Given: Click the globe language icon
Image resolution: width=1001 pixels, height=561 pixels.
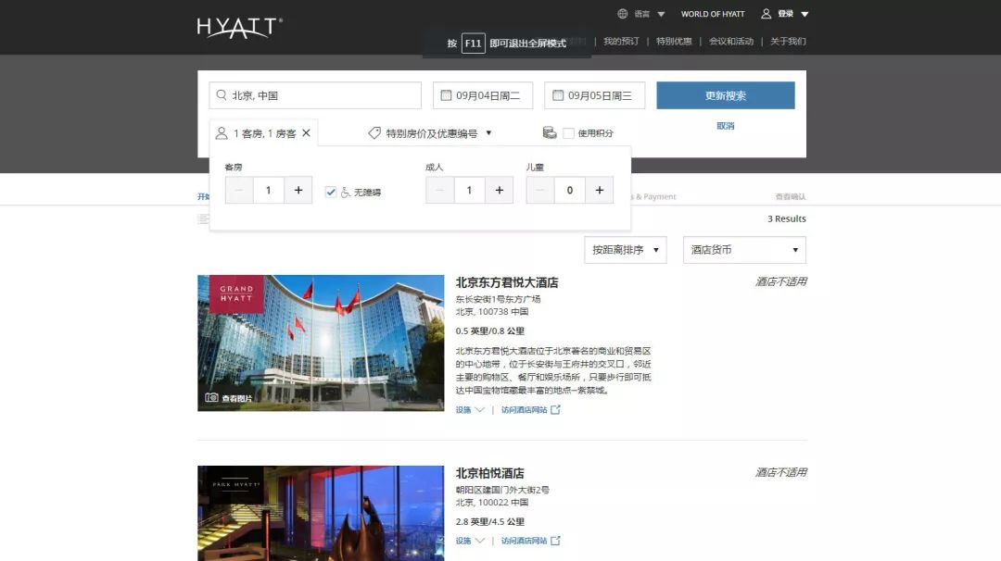Looking at the screenshot, I should tap(623, 14).
